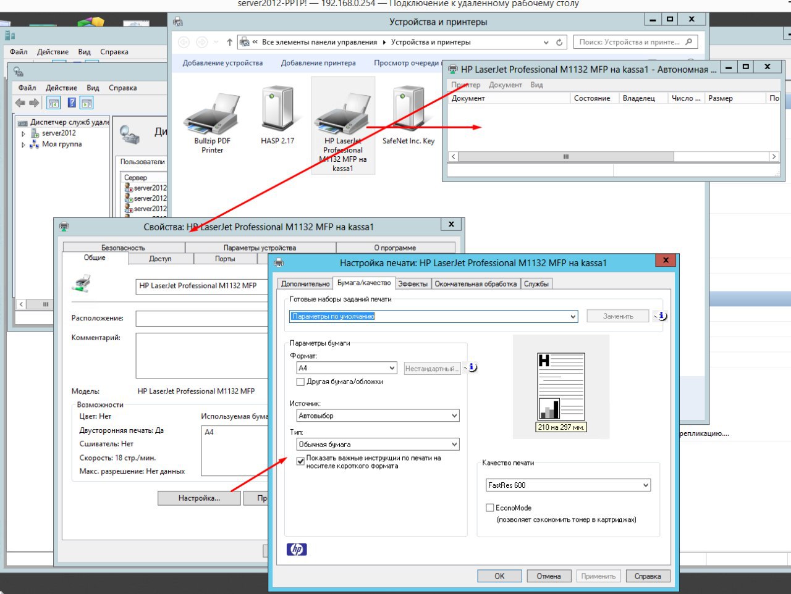This screenshot has width=791, height=594.
Task: Click the printer name field in properties
Action: click(201, 286)
